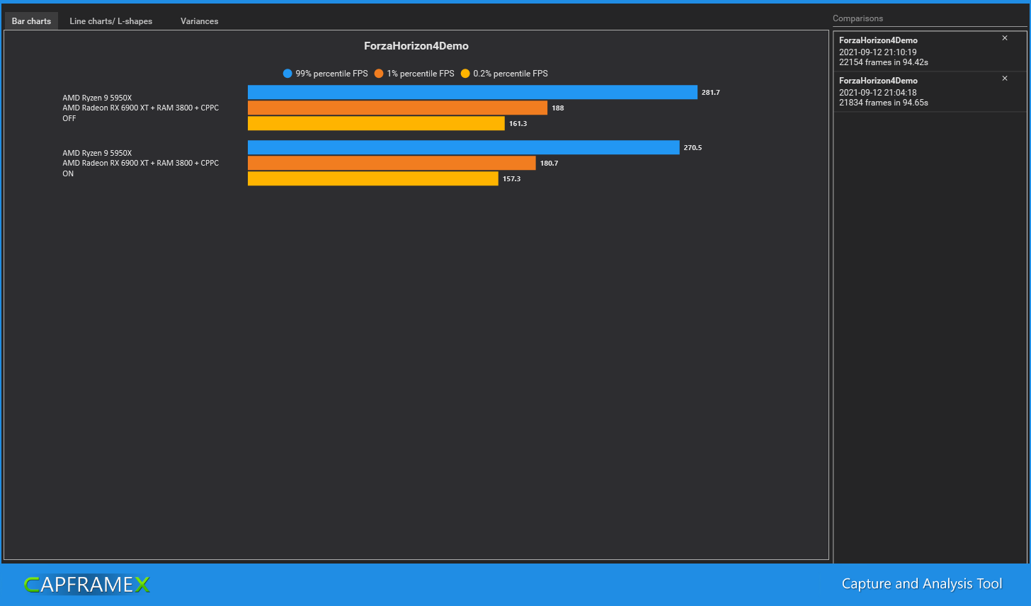Image resolution: width=1031 pixels, height=606 pixels.
Task: Click the CAPFRAMEX logo in the footer
Action: [x=86, y=585]
